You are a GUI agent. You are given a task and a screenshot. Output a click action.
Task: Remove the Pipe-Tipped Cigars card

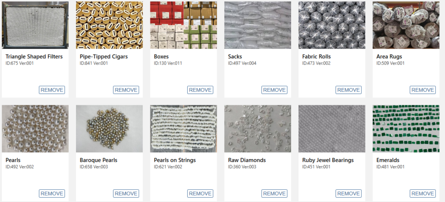[x=126, y=90]
